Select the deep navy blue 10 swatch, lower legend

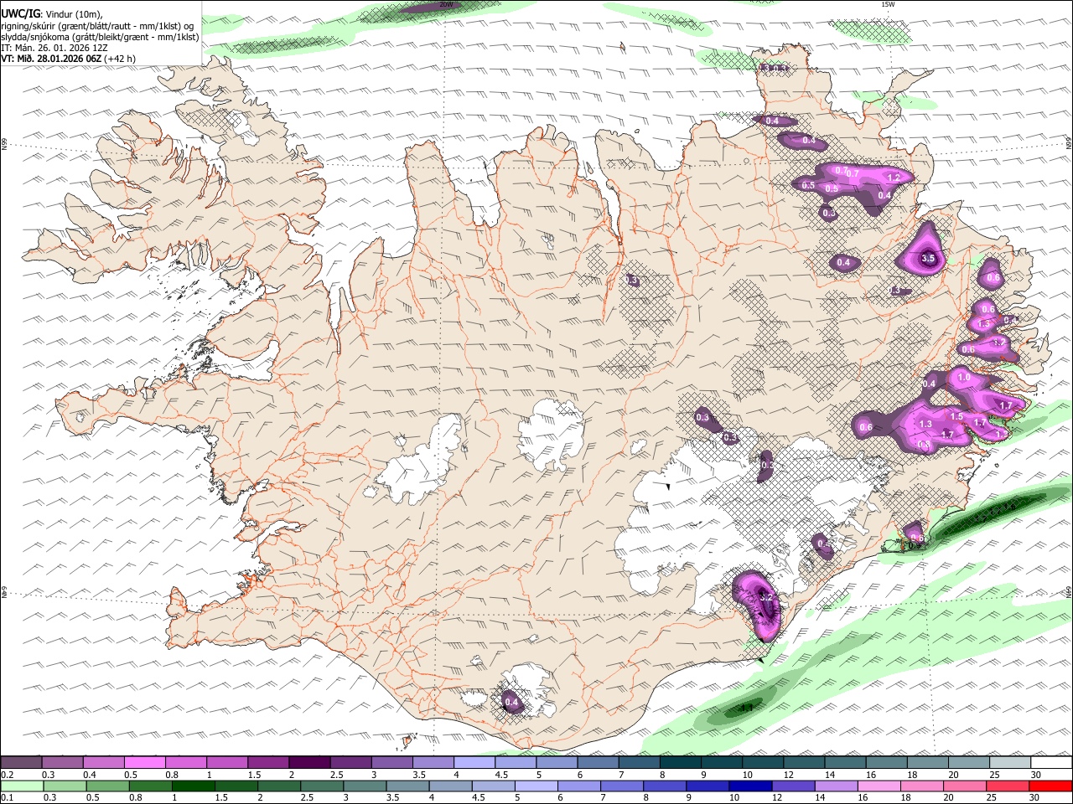(749, 786)
